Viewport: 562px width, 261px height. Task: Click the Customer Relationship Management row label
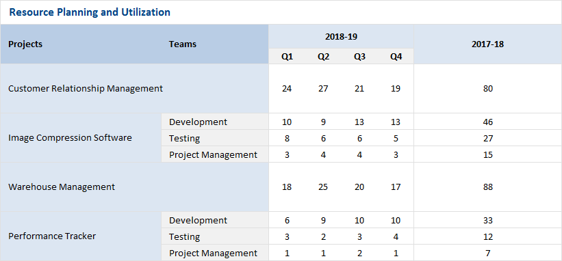86,89
